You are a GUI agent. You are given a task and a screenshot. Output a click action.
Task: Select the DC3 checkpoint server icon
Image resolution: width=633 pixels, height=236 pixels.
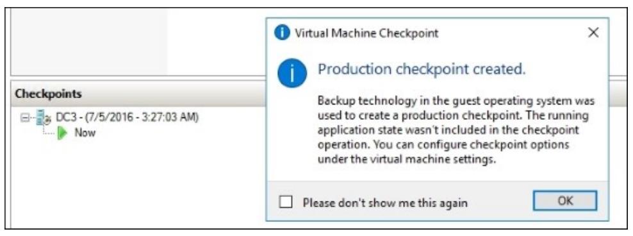(42, 119)
